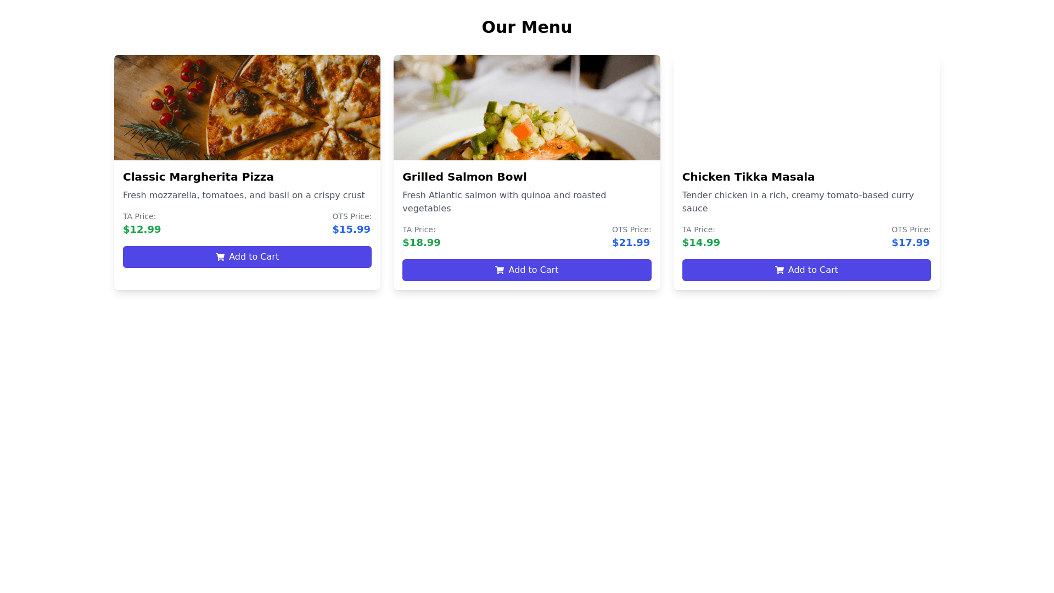Click the cart icon on the Tikka Masala button
Image resolution: width=1054 pixels, height=593 pixels.
pos(779,270)
